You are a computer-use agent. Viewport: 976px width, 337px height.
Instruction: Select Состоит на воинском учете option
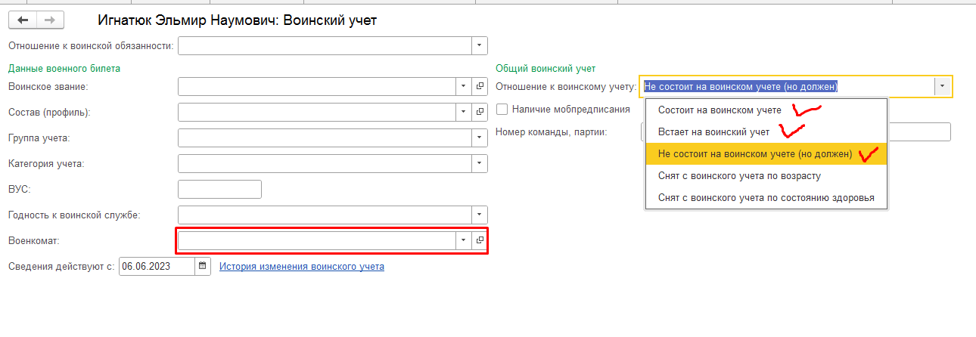click(719, 110)
